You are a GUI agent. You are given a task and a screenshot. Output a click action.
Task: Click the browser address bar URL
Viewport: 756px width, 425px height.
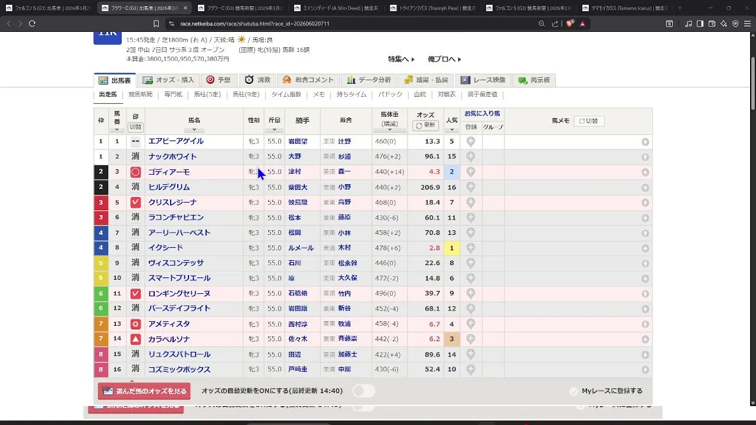click(255, 24)
